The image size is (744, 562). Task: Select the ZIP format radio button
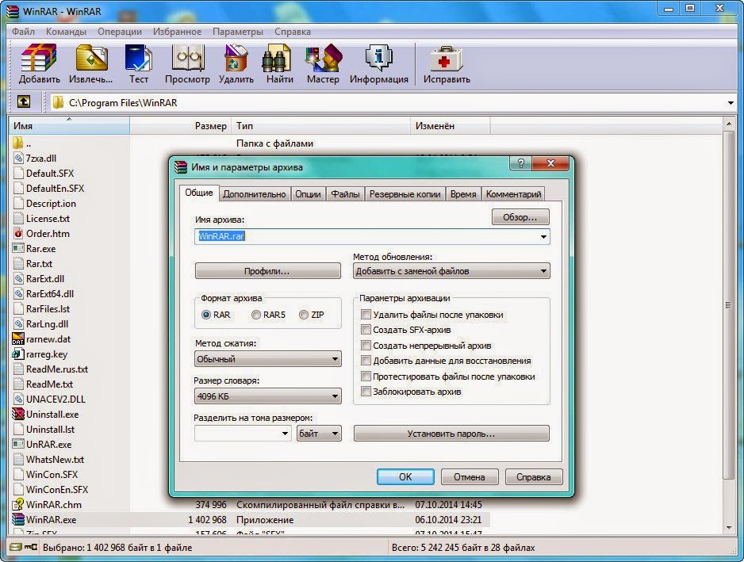(x=304, y=315)
